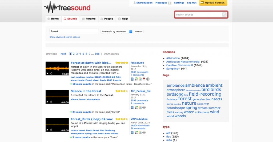Expand '3 more results' in Forest pack
Screen dimensions: 273x142
pos(81,137)
